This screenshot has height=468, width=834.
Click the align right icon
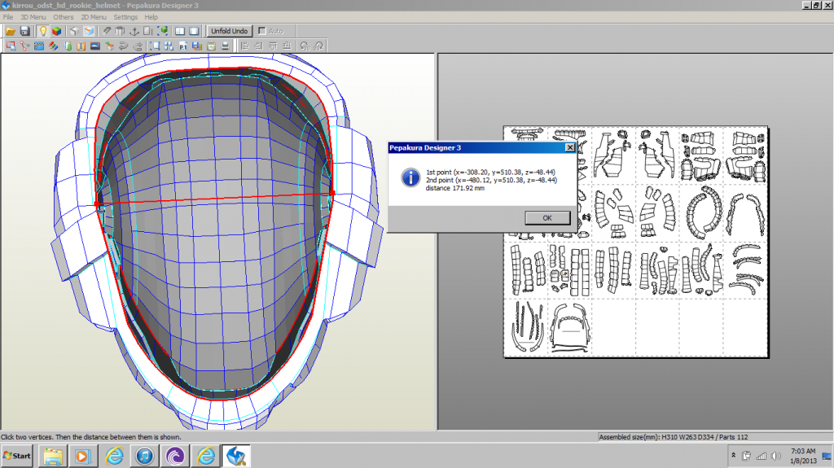click(x=258, y=46)
